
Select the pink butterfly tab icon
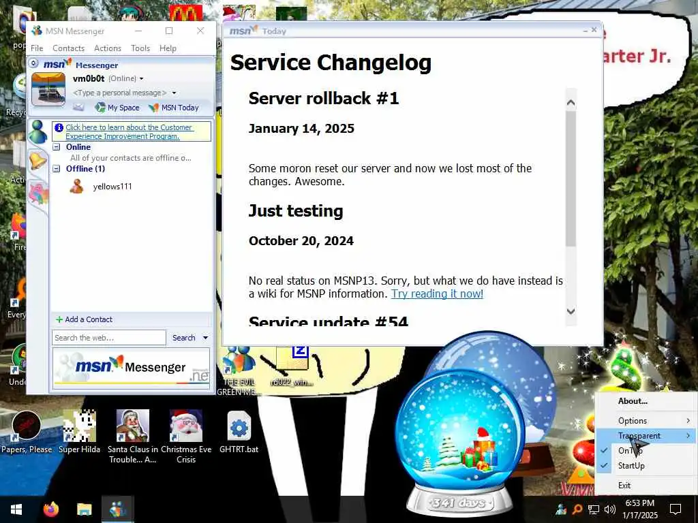coord(38,193)
